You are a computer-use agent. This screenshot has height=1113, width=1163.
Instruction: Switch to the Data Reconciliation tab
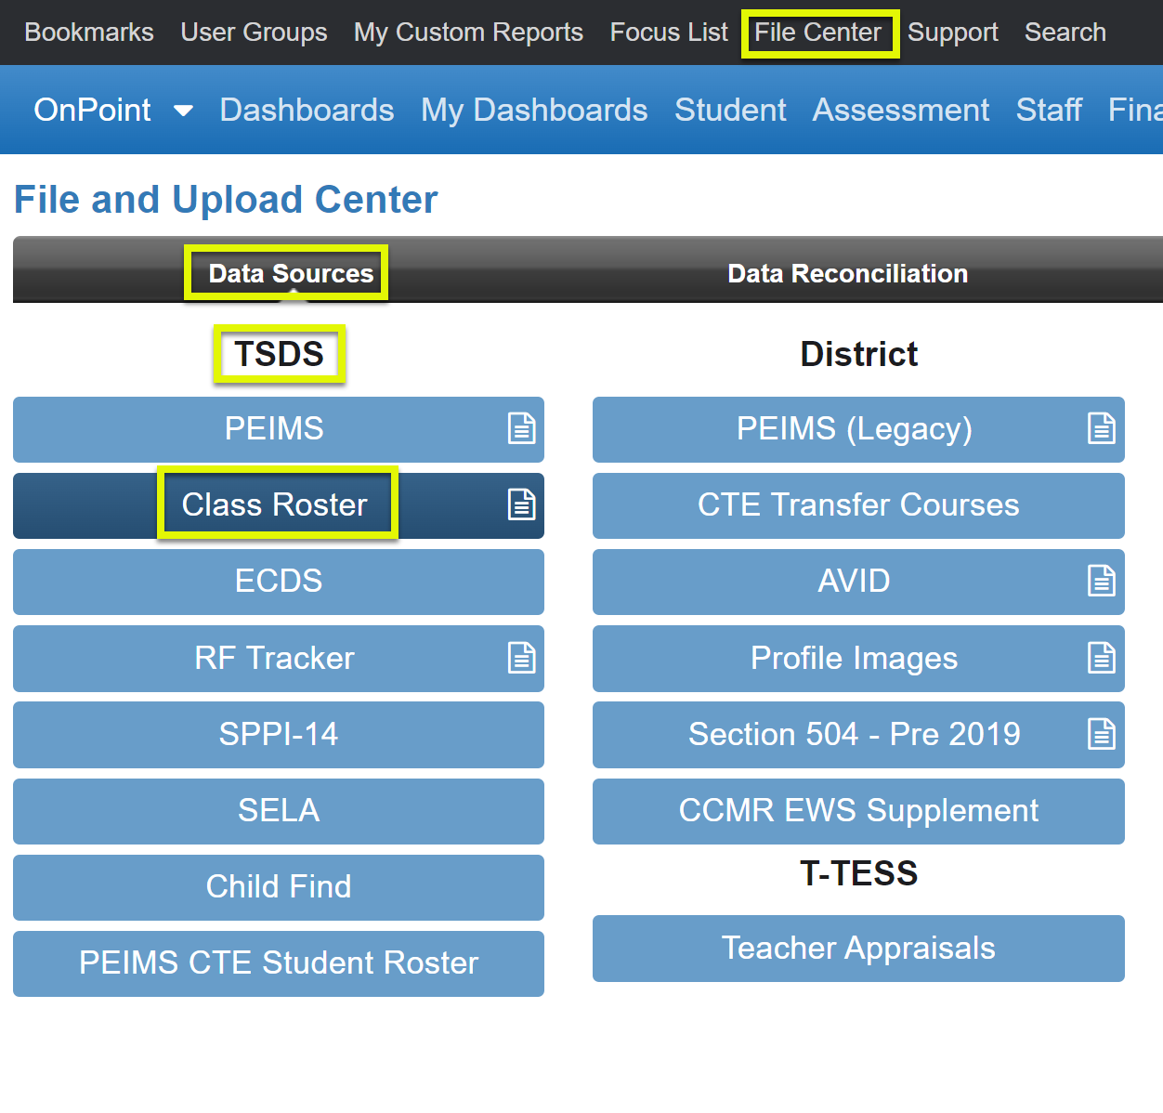point(847,272)
